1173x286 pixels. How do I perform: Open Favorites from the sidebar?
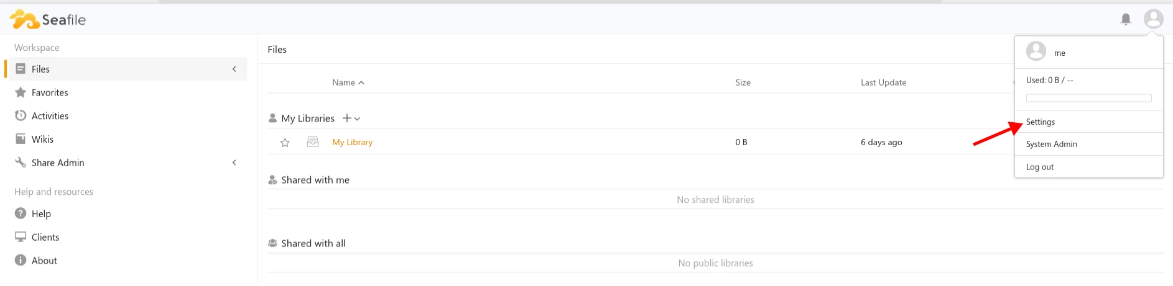pyautogui.click(x=50, y=92)
